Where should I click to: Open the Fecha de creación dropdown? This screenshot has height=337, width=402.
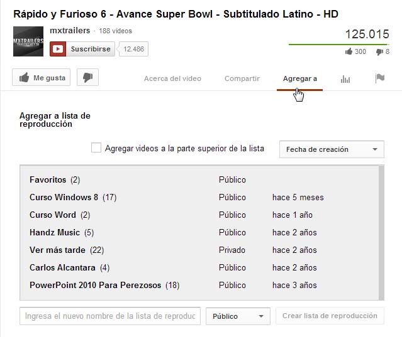click(x=331, y=149)
